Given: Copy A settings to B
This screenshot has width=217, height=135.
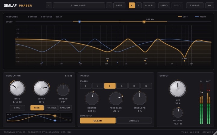Looking at the screenshot, I should (149, 5).
